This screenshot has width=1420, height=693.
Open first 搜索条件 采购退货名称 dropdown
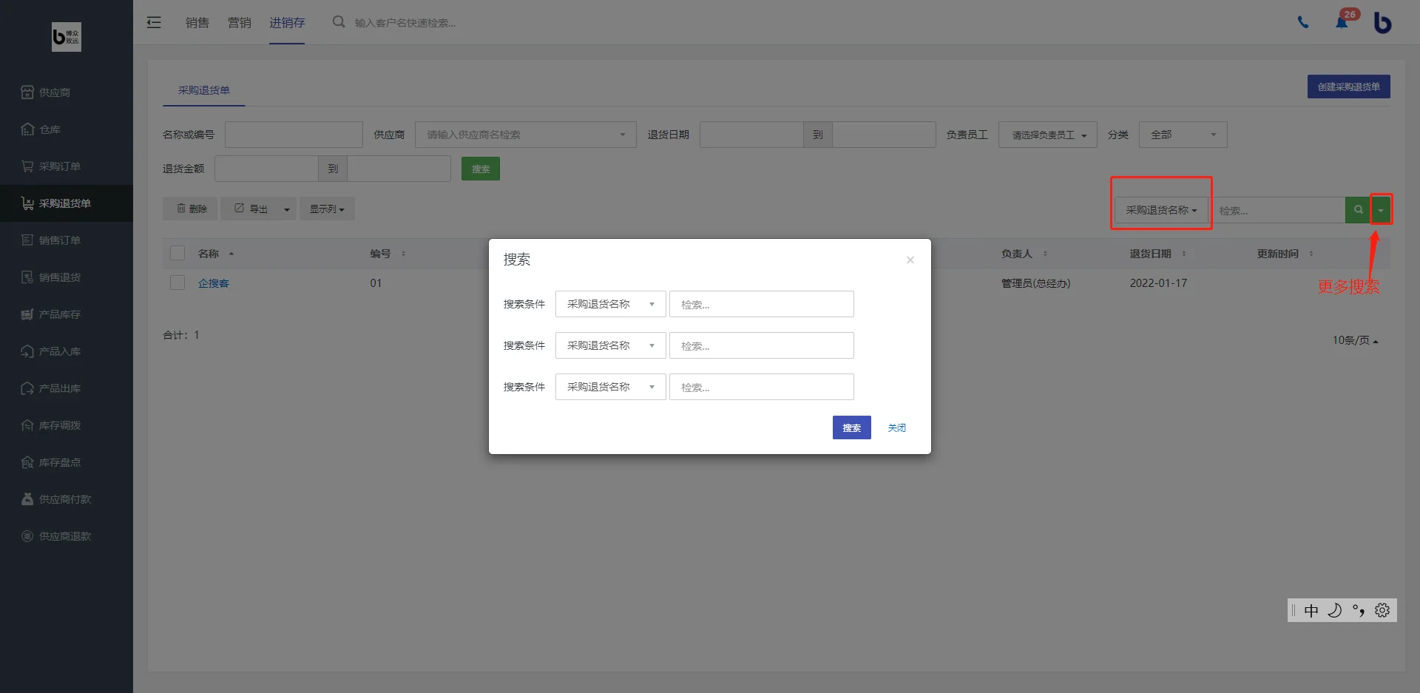click(x=611, y=304)
